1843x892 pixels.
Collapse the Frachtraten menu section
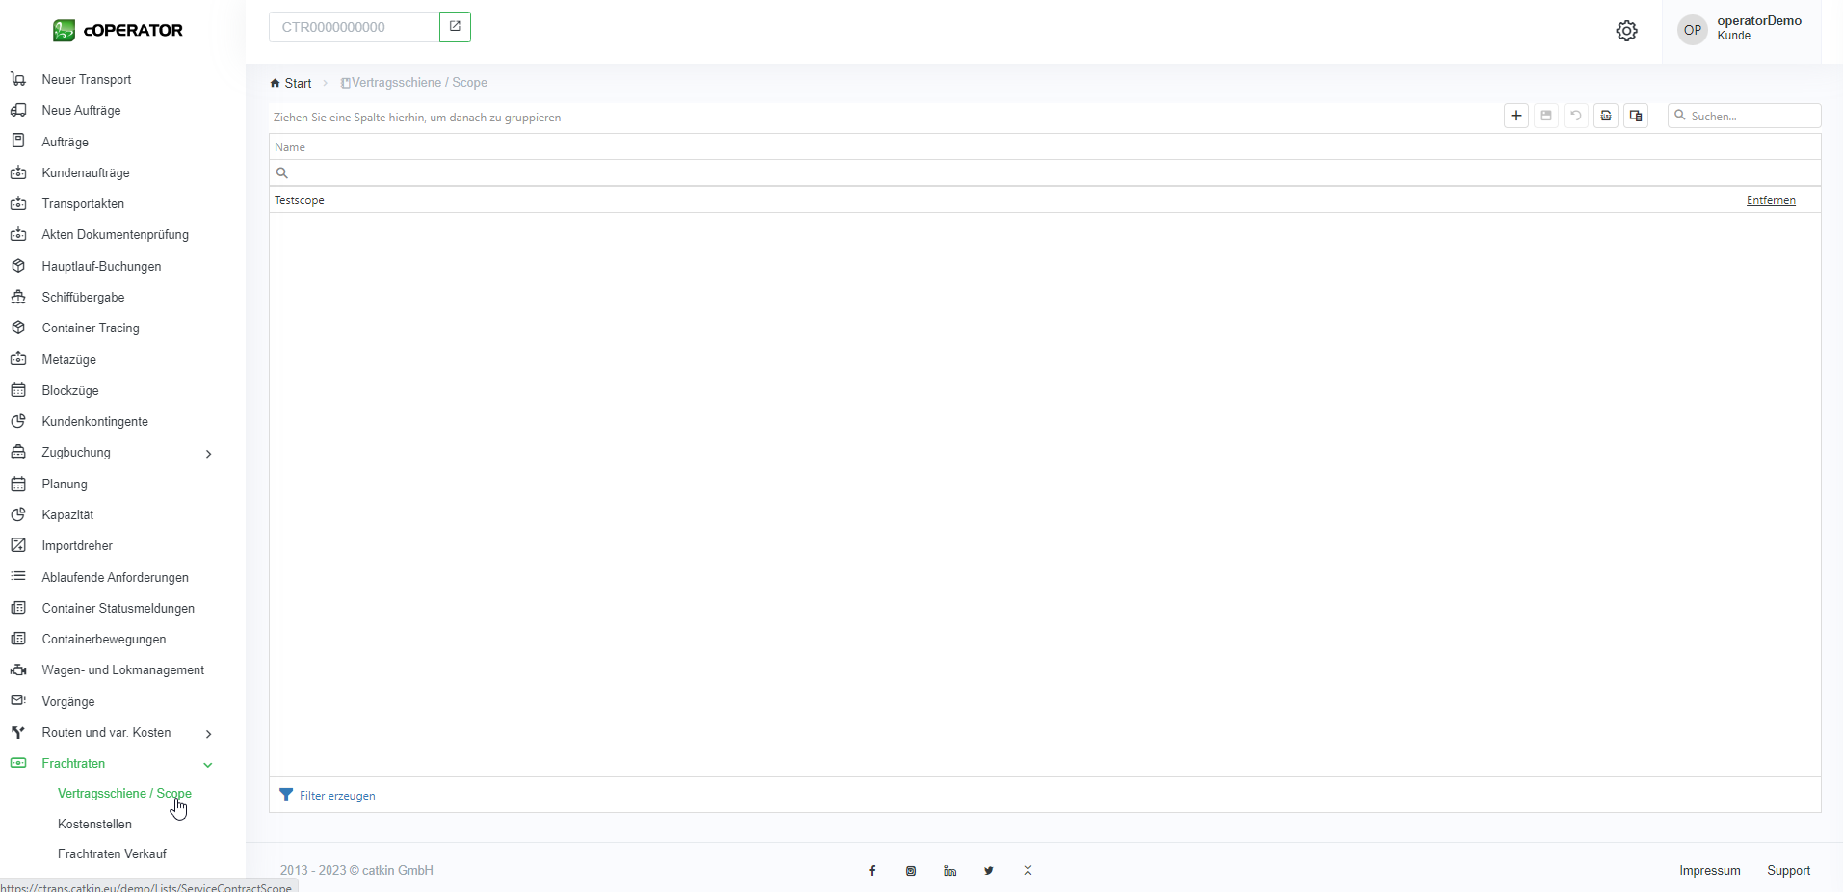pos(208,765)
